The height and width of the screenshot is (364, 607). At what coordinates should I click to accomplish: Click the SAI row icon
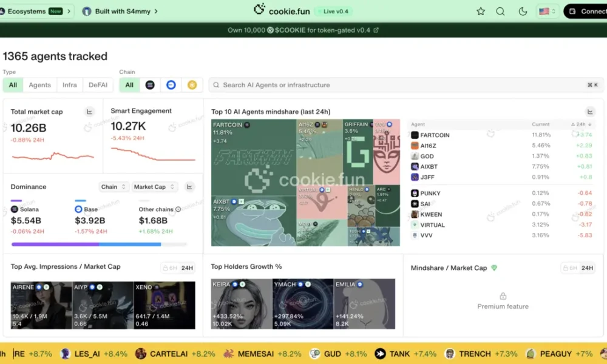[415, 203]
